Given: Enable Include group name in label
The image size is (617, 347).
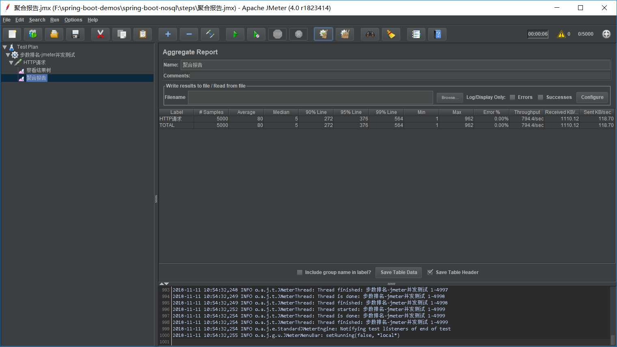Looking at the screenshot, I should [x=300, y=272].
